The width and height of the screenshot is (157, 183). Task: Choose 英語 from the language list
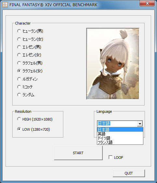tap(120, 134)
